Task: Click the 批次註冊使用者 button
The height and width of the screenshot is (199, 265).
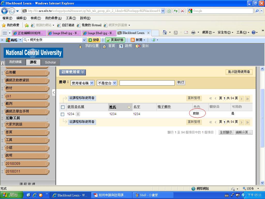Action: [239, 72]
